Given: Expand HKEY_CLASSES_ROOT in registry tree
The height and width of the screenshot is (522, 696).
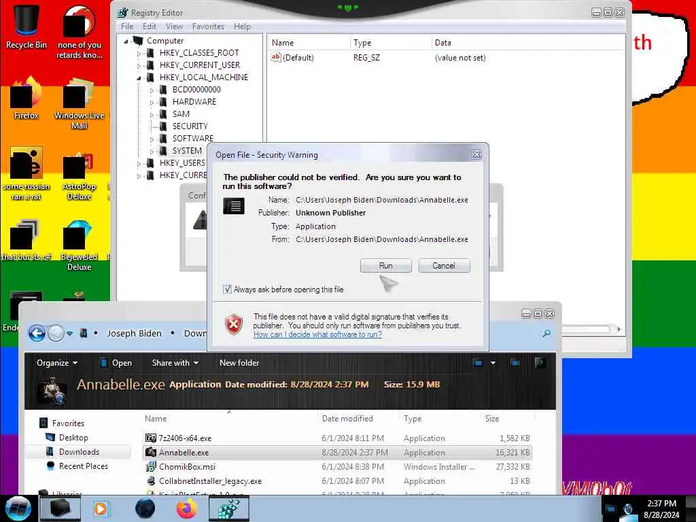Looking at the screenshot, I should tap(139, 53).
